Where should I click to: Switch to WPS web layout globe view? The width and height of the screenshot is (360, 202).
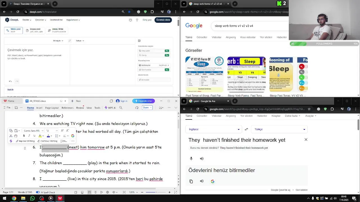107,192
